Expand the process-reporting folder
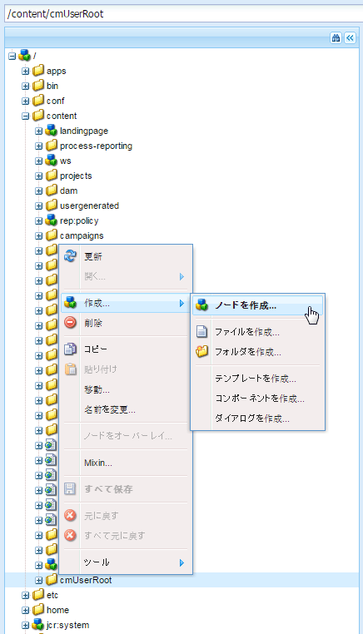The height and width of the screenshot is (634, 363). (39, 146)
